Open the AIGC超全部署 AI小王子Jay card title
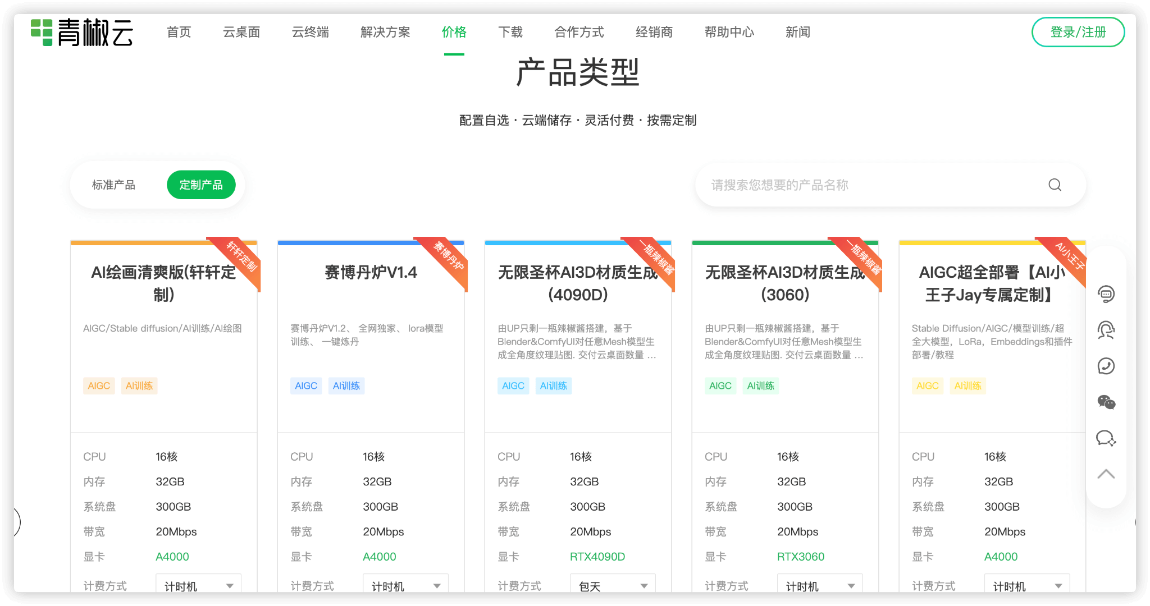The image size is (1150, 606). [992, 283]
